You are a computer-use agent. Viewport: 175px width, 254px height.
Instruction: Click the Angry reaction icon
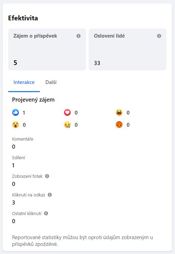click(119, 125)
